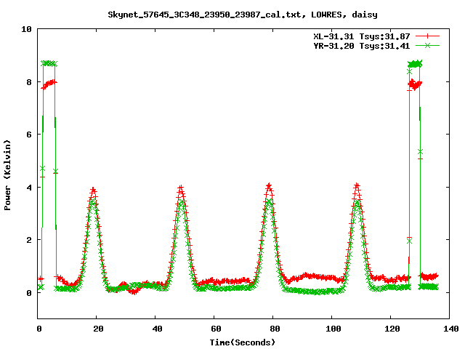Click y-axis tick label 6
Image resolution: width=465 pixels, height=349 pixels.
tap(29, 135)
